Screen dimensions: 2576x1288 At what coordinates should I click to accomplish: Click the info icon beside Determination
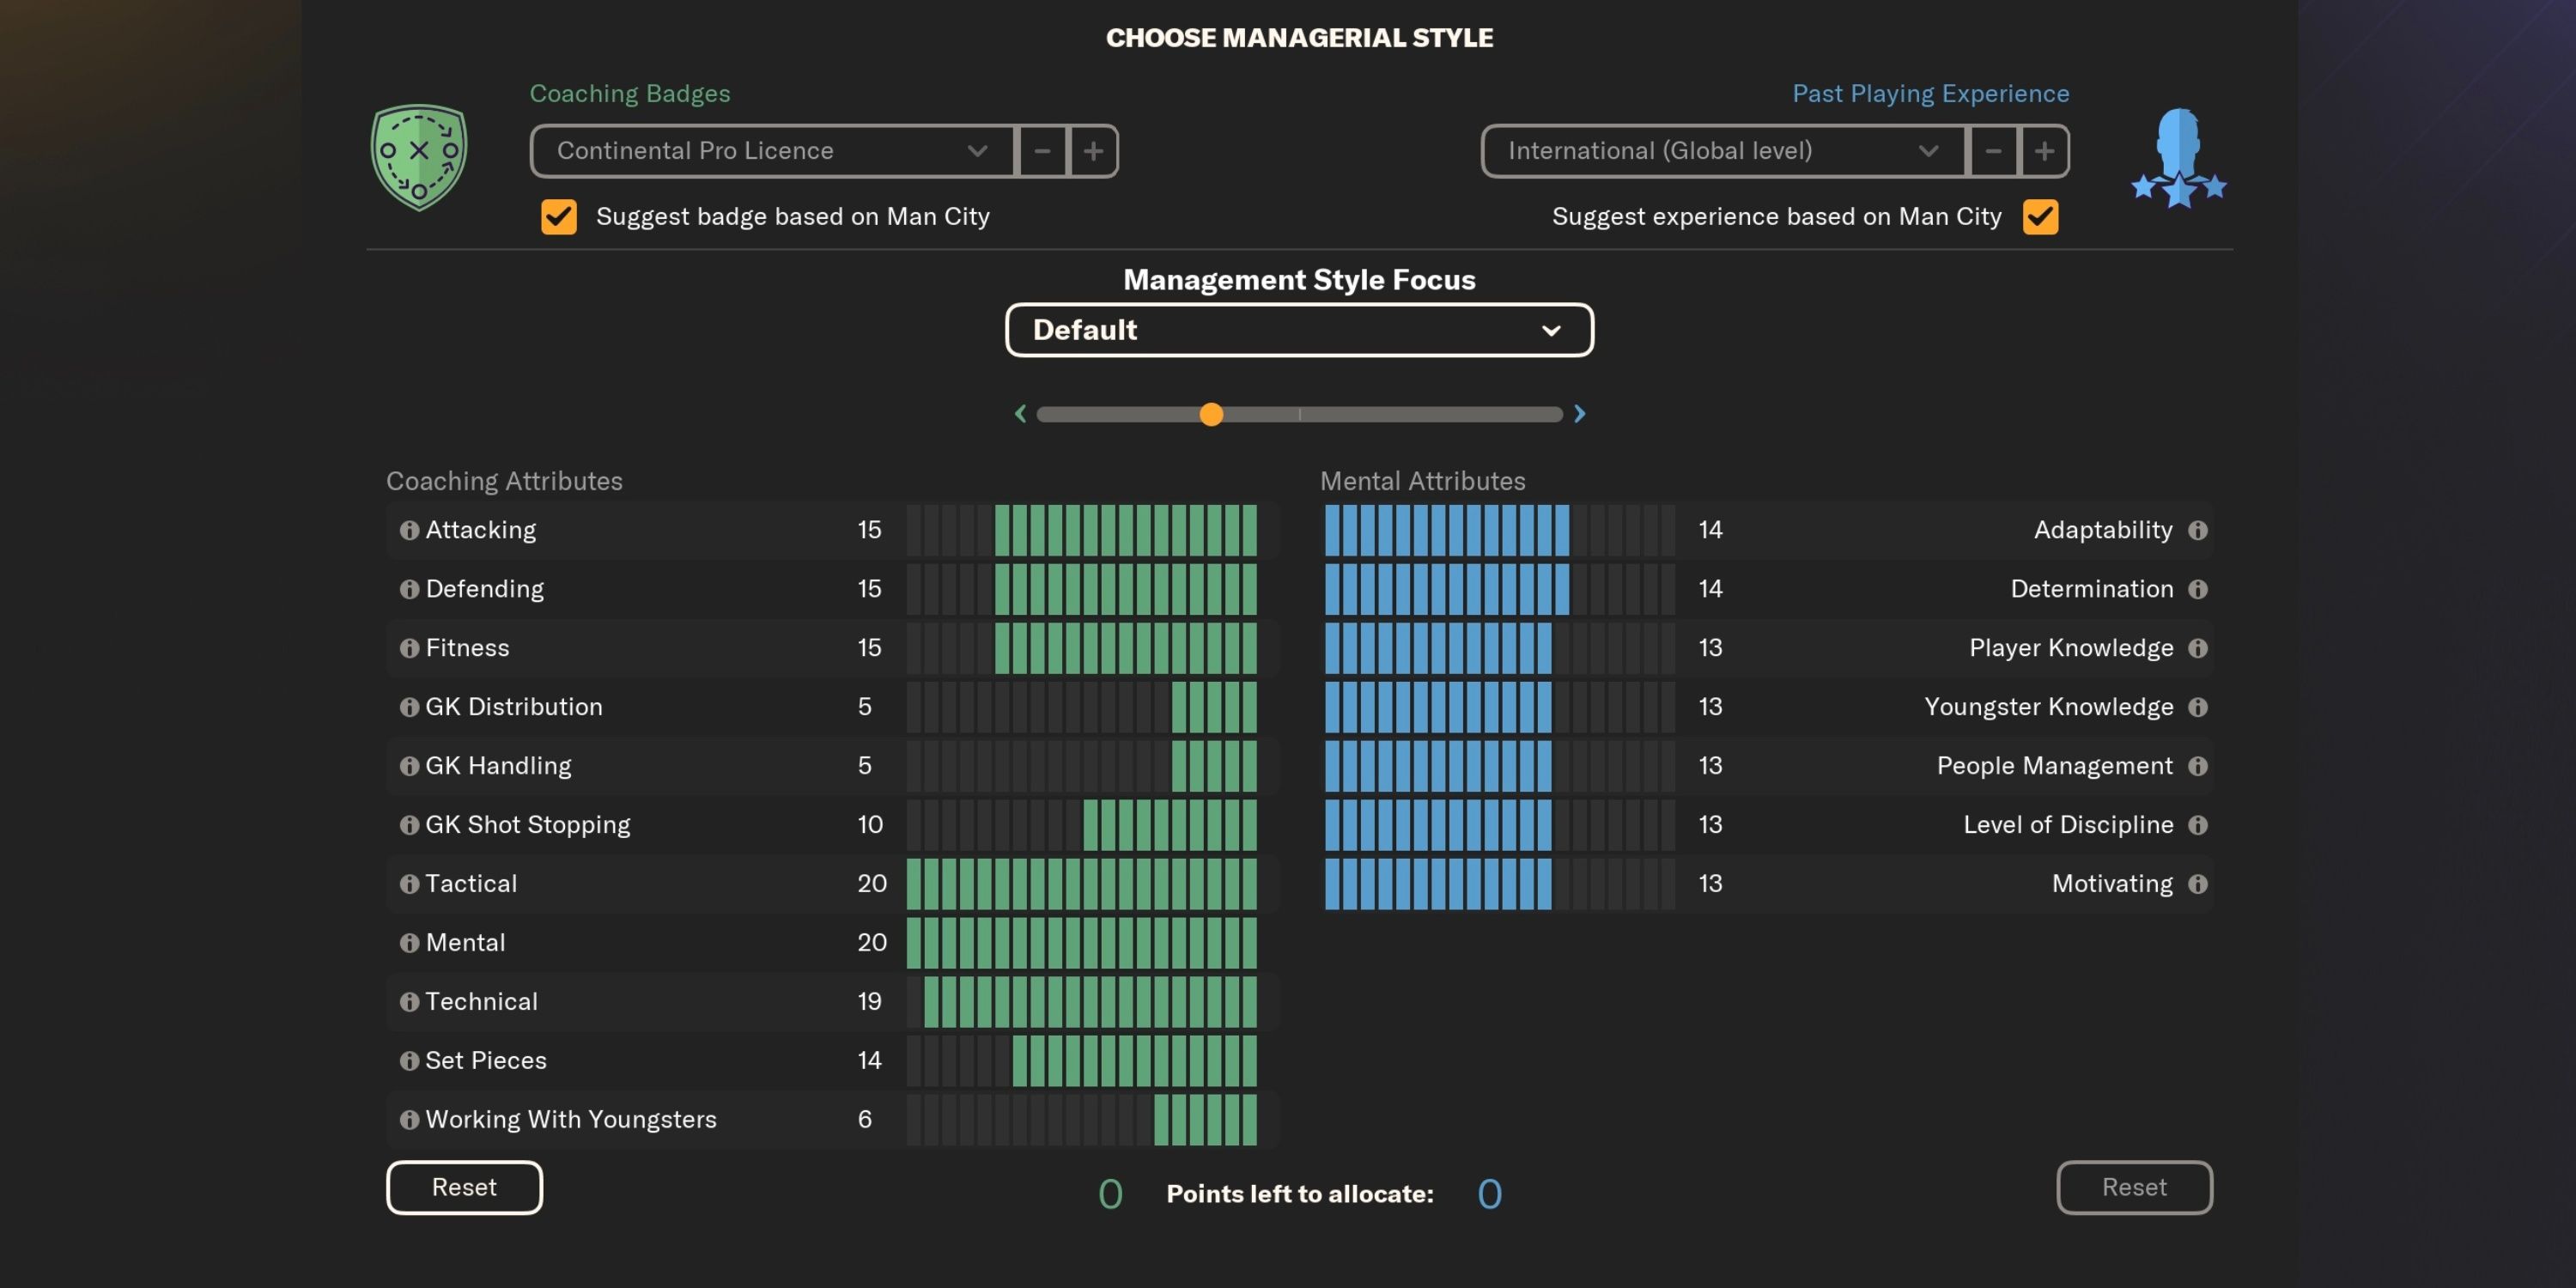[x=2197, y=589]
